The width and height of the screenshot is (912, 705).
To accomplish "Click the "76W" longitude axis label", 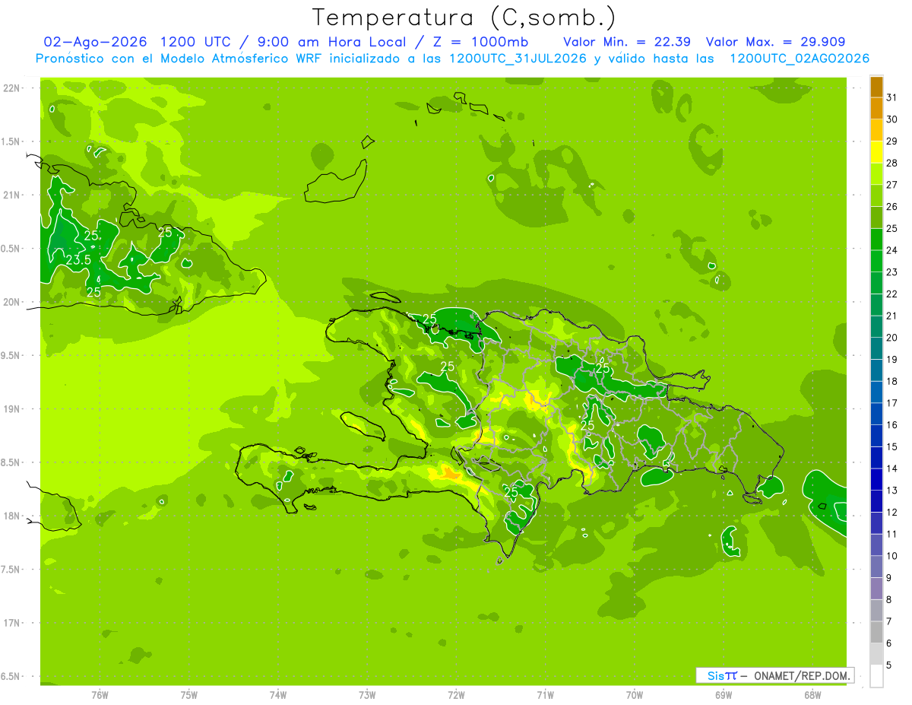I will pos(100,695).
